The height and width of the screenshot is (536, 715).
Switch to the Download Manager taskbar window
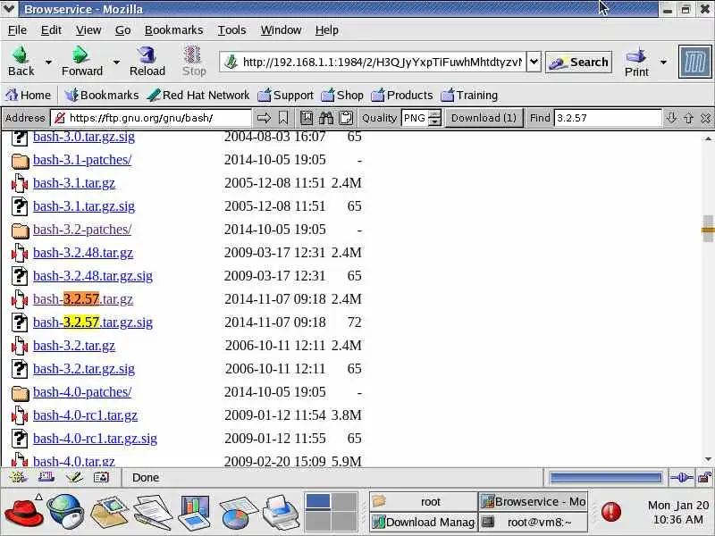(424, 522)
